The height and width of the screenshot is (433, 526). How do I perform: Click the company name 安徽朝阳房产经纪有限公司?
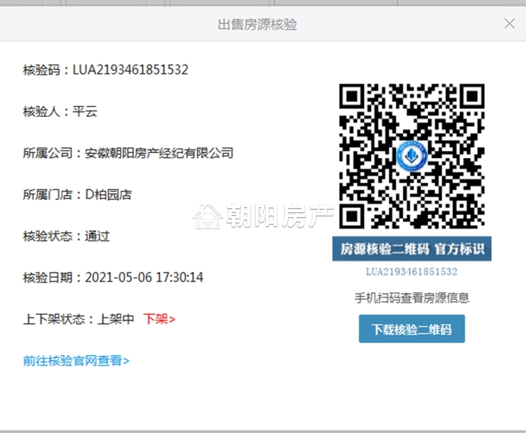[159, 153]
